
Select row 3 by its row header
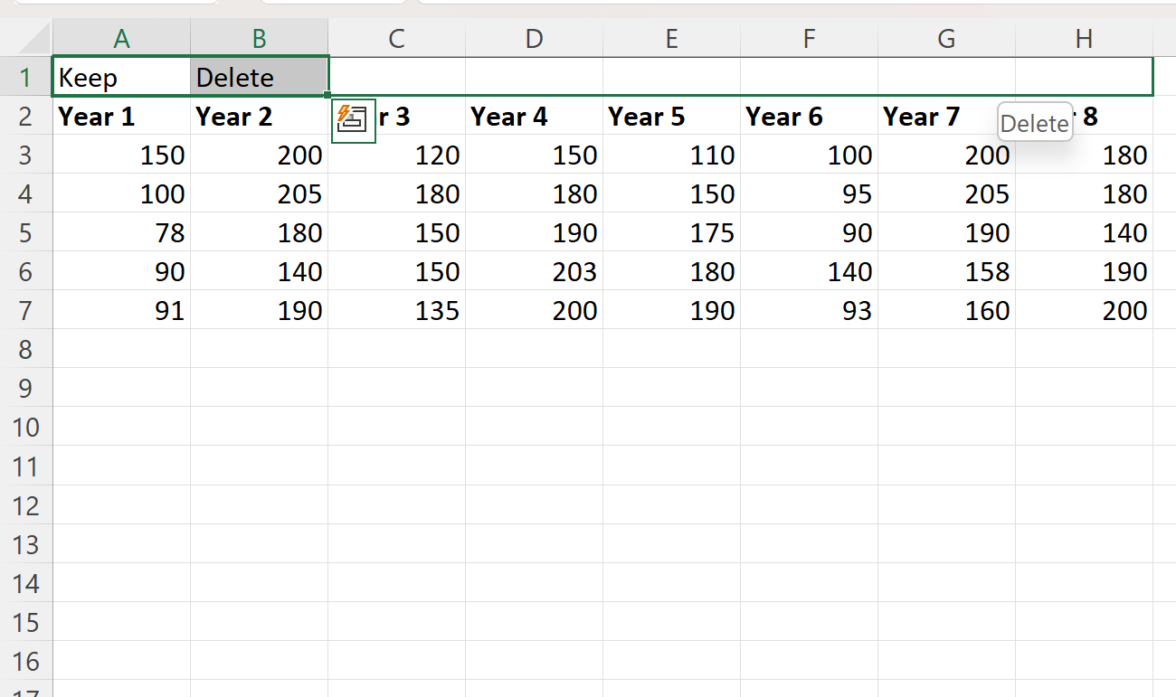click(x=27, y=155)
